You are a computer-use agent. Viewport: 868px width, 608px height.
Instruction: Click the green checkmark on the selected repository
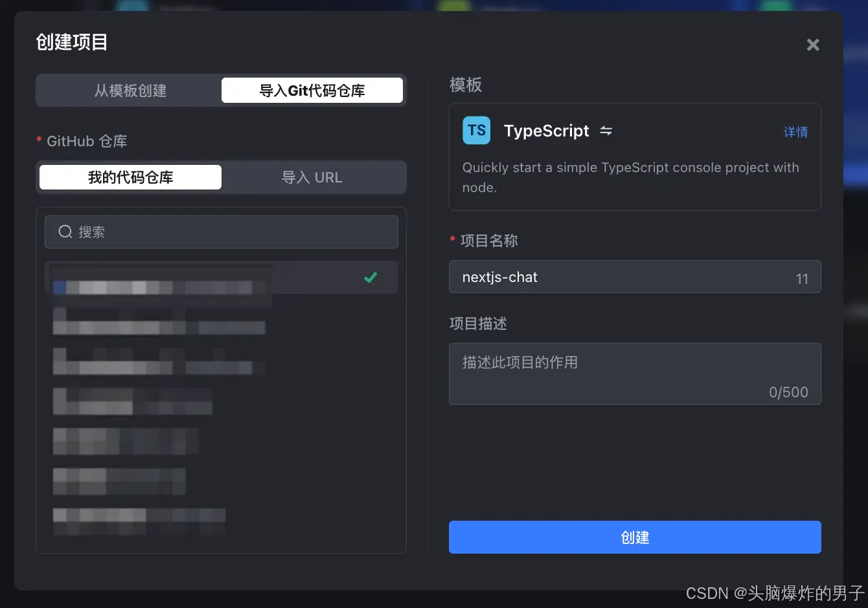coord(370,277)
